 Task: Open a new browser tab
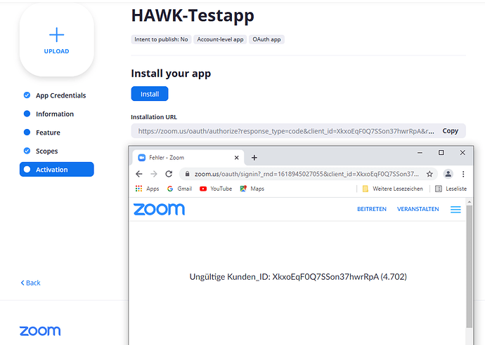coord(254,158)
